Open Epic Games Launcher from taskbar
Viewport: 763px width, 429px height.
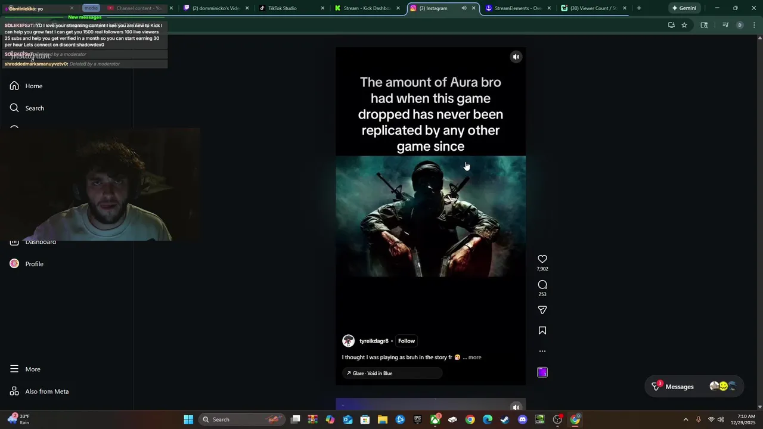coord(418,419)
